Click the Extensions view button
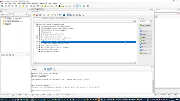Image resolution: width=180 pixels, height=101 pixels. [146, 50]
